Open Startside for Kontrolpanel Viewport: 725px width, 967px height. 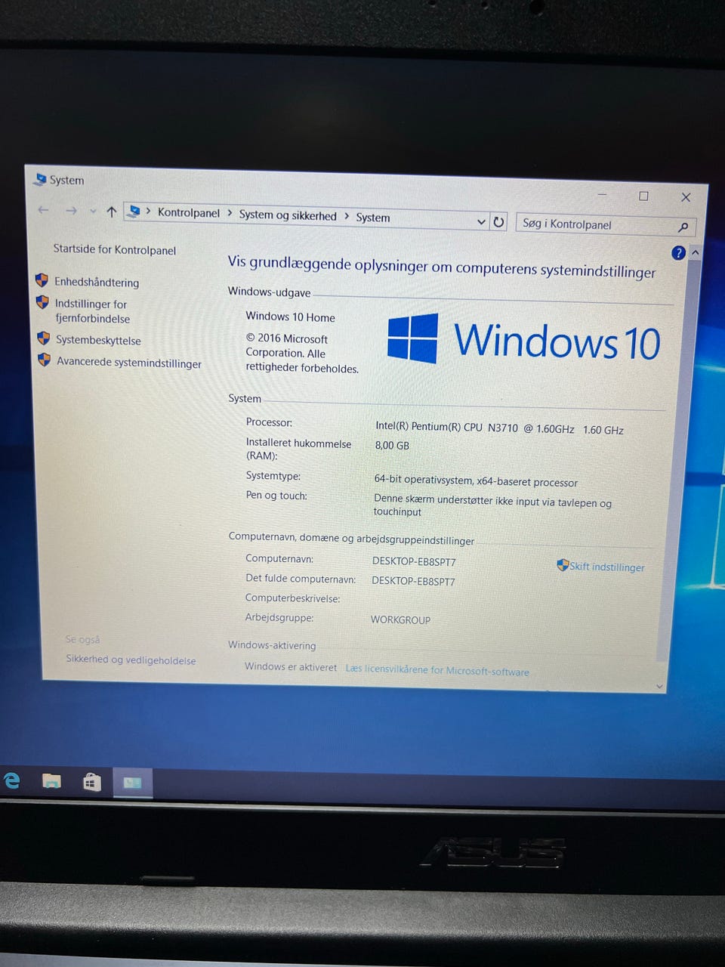click(115, 250)
